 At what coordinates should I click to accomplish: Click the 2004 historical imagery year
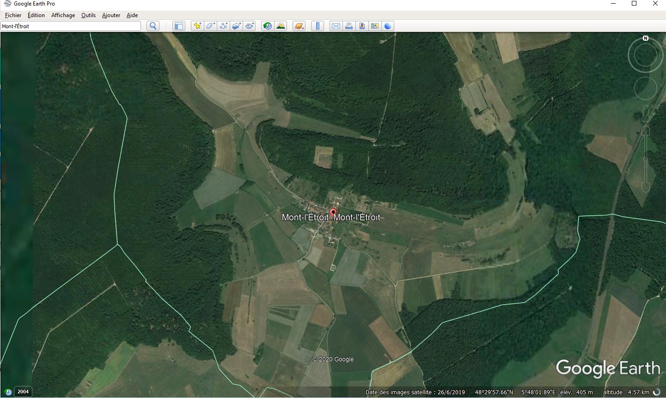pos(23,392)
